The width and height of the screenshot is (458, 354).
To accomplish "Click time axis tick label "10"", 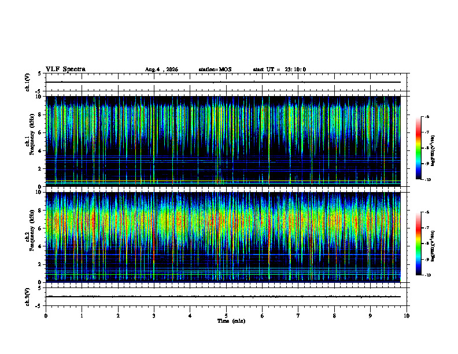I will pos(407,316).
